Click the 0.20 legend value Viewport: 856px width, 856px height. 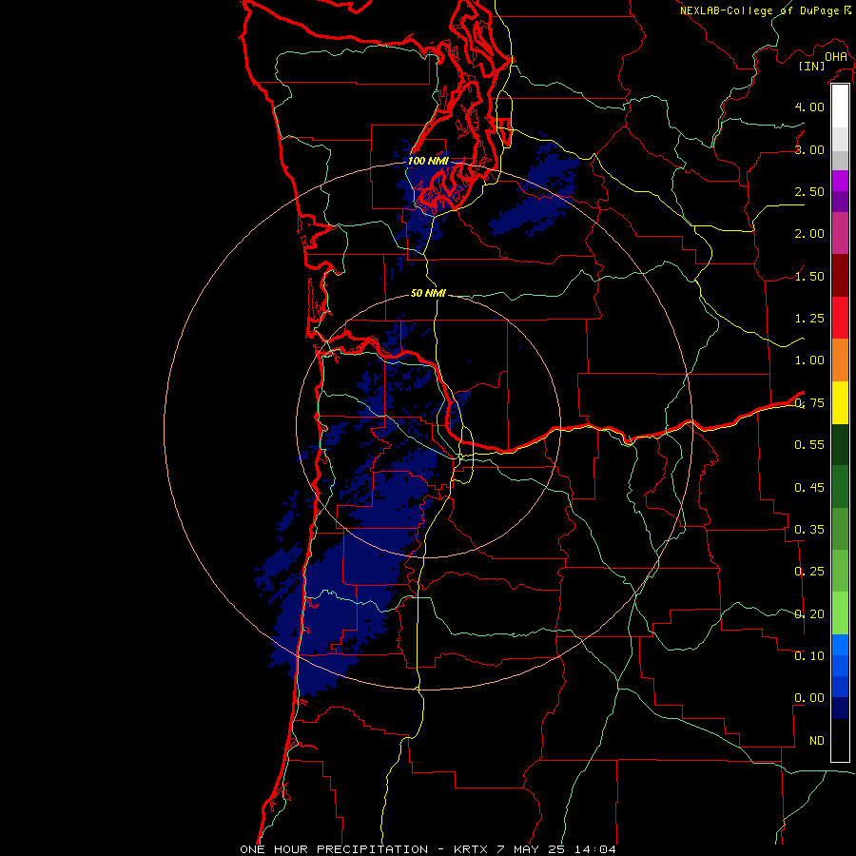(809, 614)
